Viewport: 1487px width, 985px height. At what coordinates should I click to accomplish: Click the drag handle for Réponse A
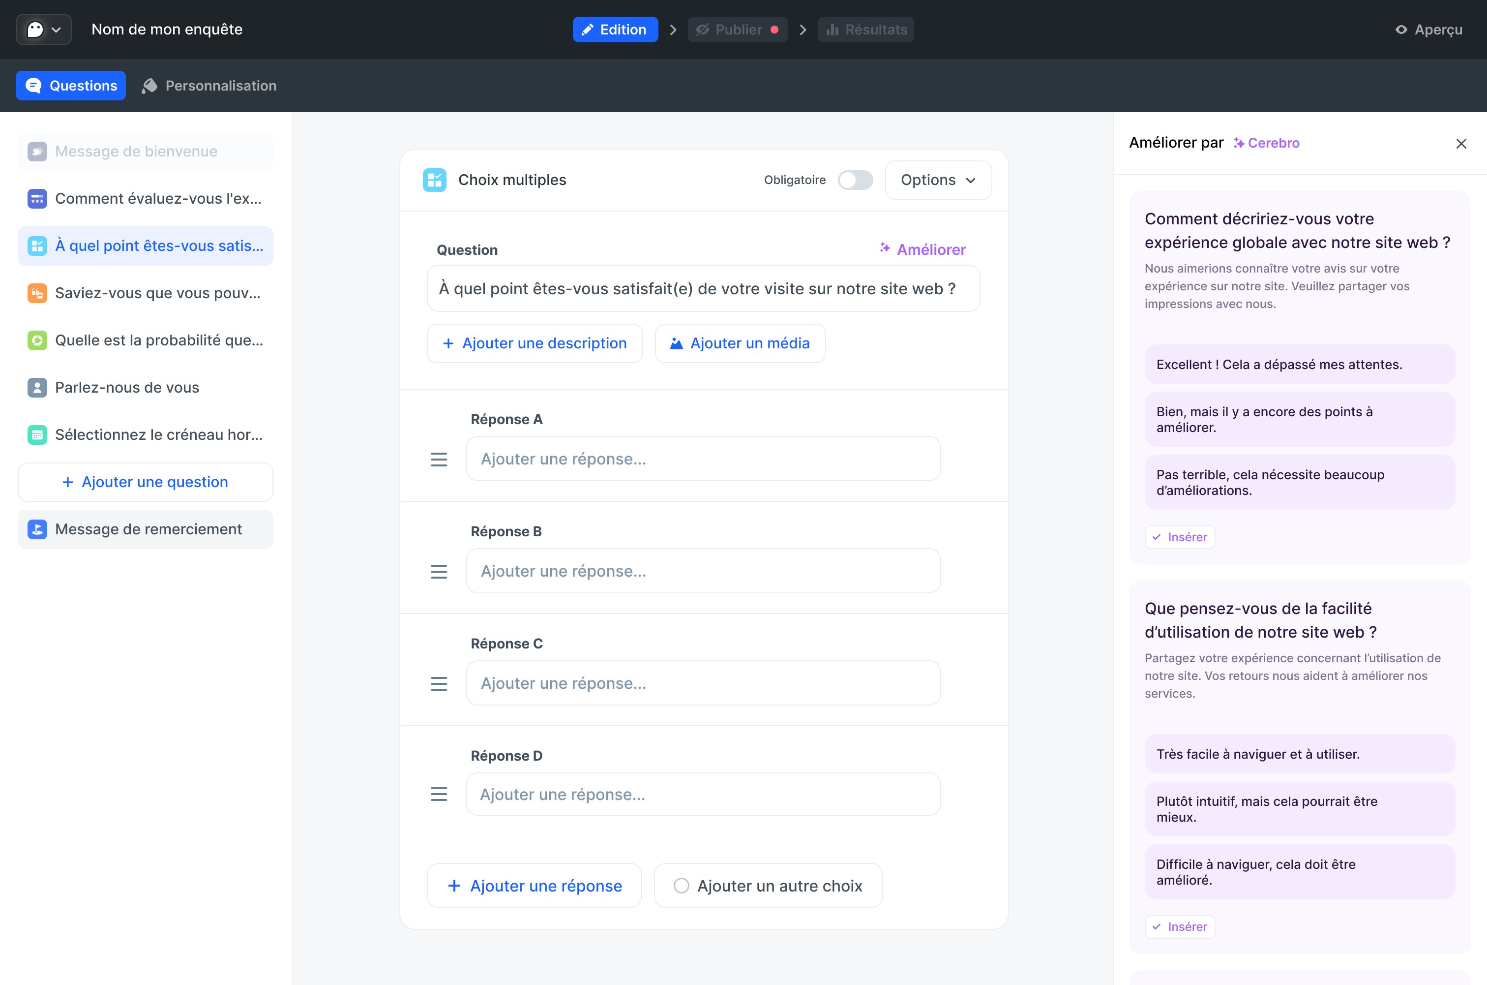click(439, 459)
